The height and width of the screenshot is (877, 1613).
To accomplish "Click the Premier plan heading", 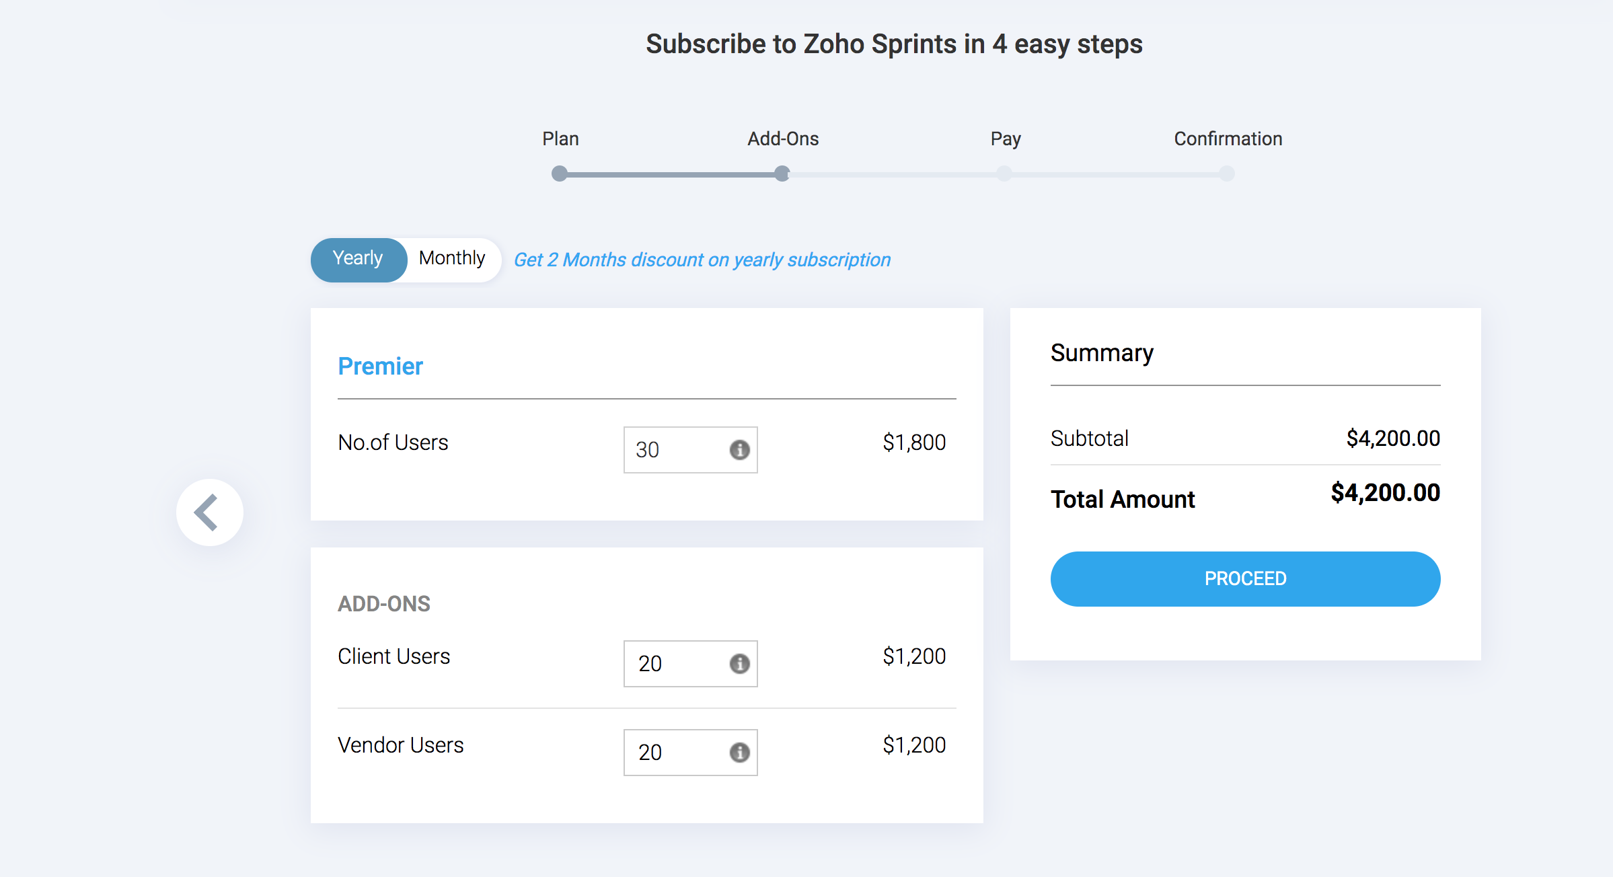I will tap(380, 367).
